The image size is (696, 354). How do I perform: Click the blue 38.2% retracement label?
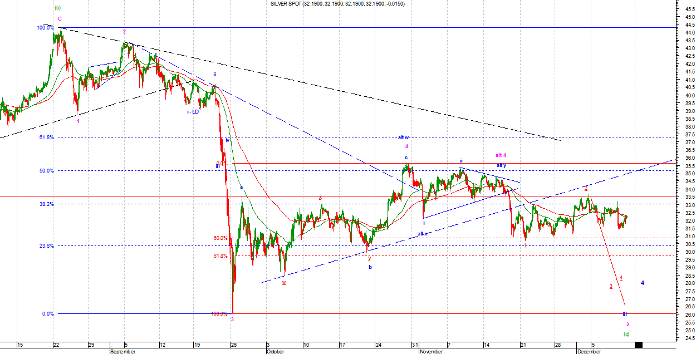[x=47, y=204]
